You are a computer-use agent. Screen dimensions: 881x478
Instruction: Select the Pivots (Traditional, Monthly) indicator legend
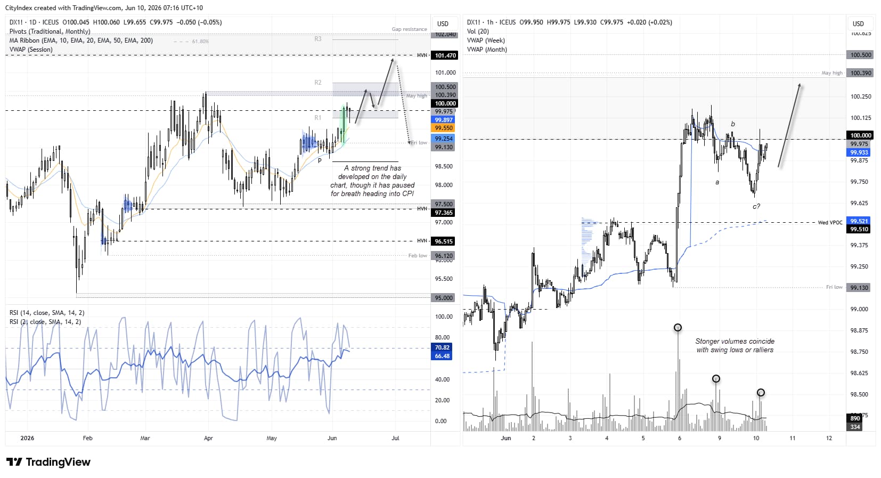click(50, 31)
